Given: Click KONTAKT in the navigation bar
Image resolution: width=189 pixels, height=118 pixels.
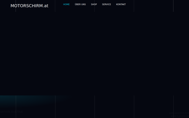Looking at the screenshot, I should [x=121, y=4].
